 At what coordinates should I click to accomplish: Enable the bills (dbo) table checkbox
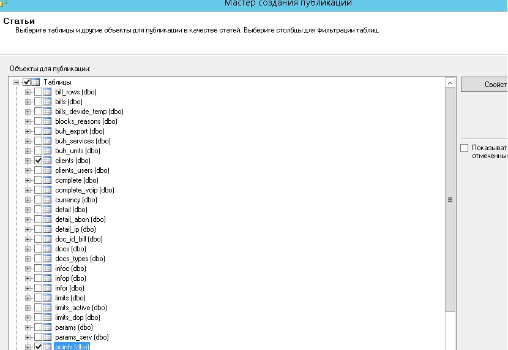tap(38, 102)
